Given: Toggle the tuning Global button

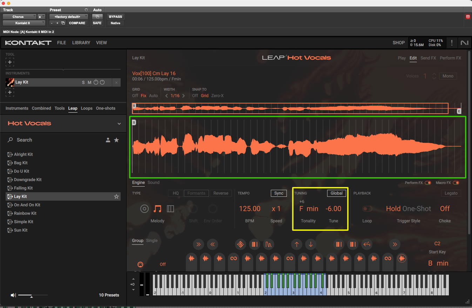Looking at the screenshot, I should (336, 193).
